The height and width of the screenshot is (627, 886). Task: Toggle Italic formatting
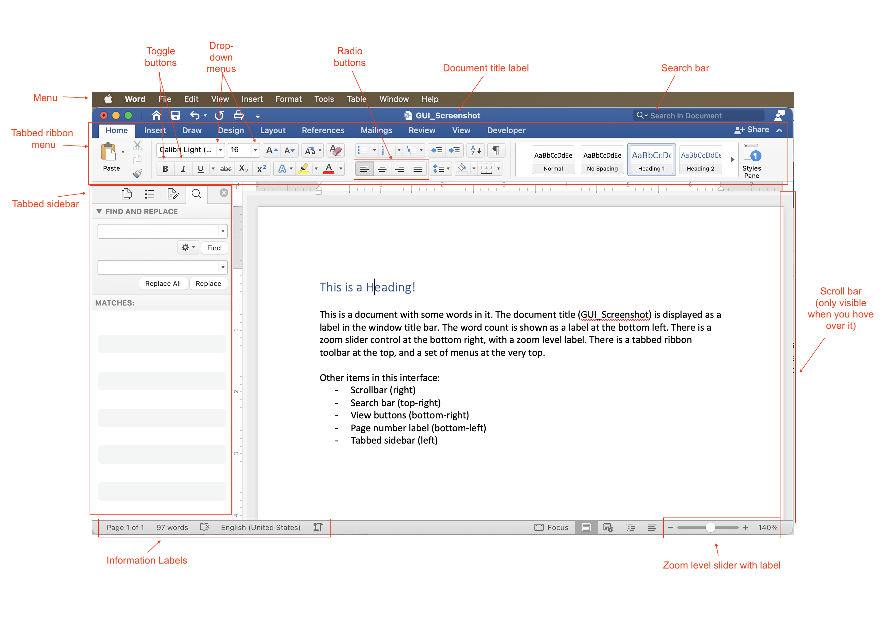coord(183,169)
